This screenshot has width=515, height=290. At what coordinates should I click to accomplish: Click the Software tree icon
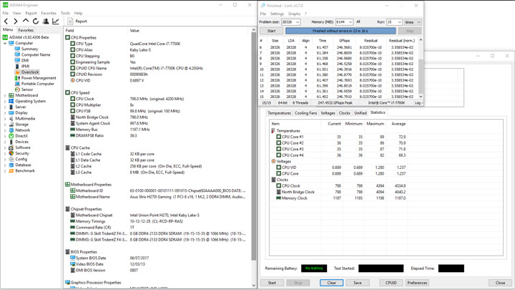(11, 148)
